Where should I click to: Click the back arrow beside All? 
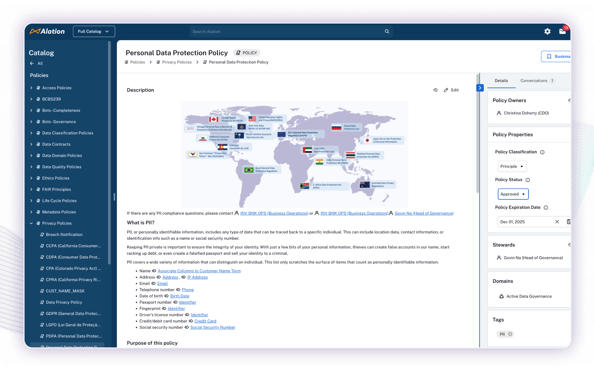tap(32, 63)
